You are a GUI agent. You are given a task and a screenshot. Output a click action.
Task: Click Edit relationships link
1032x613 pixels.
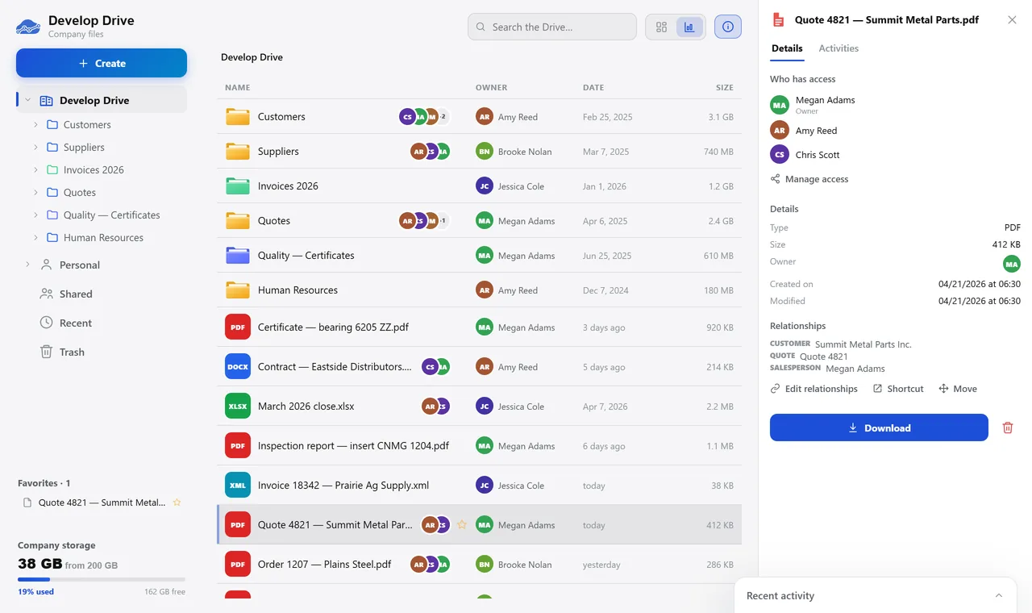click(814, 389)
